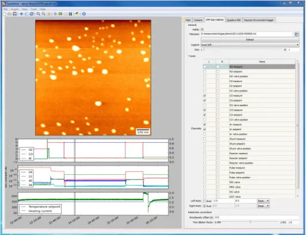Click the blue info icon

(x=84, y=14)
